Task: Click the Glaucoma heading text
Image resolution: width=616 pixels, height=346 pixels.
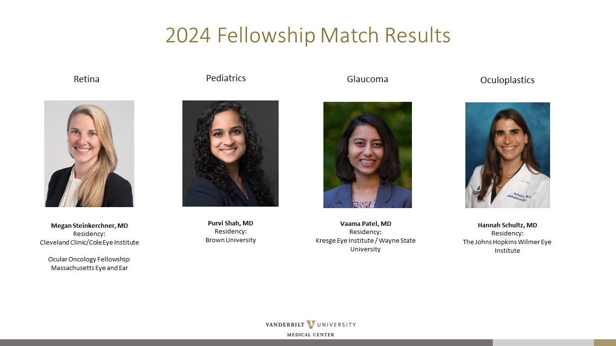Action: 367,79
